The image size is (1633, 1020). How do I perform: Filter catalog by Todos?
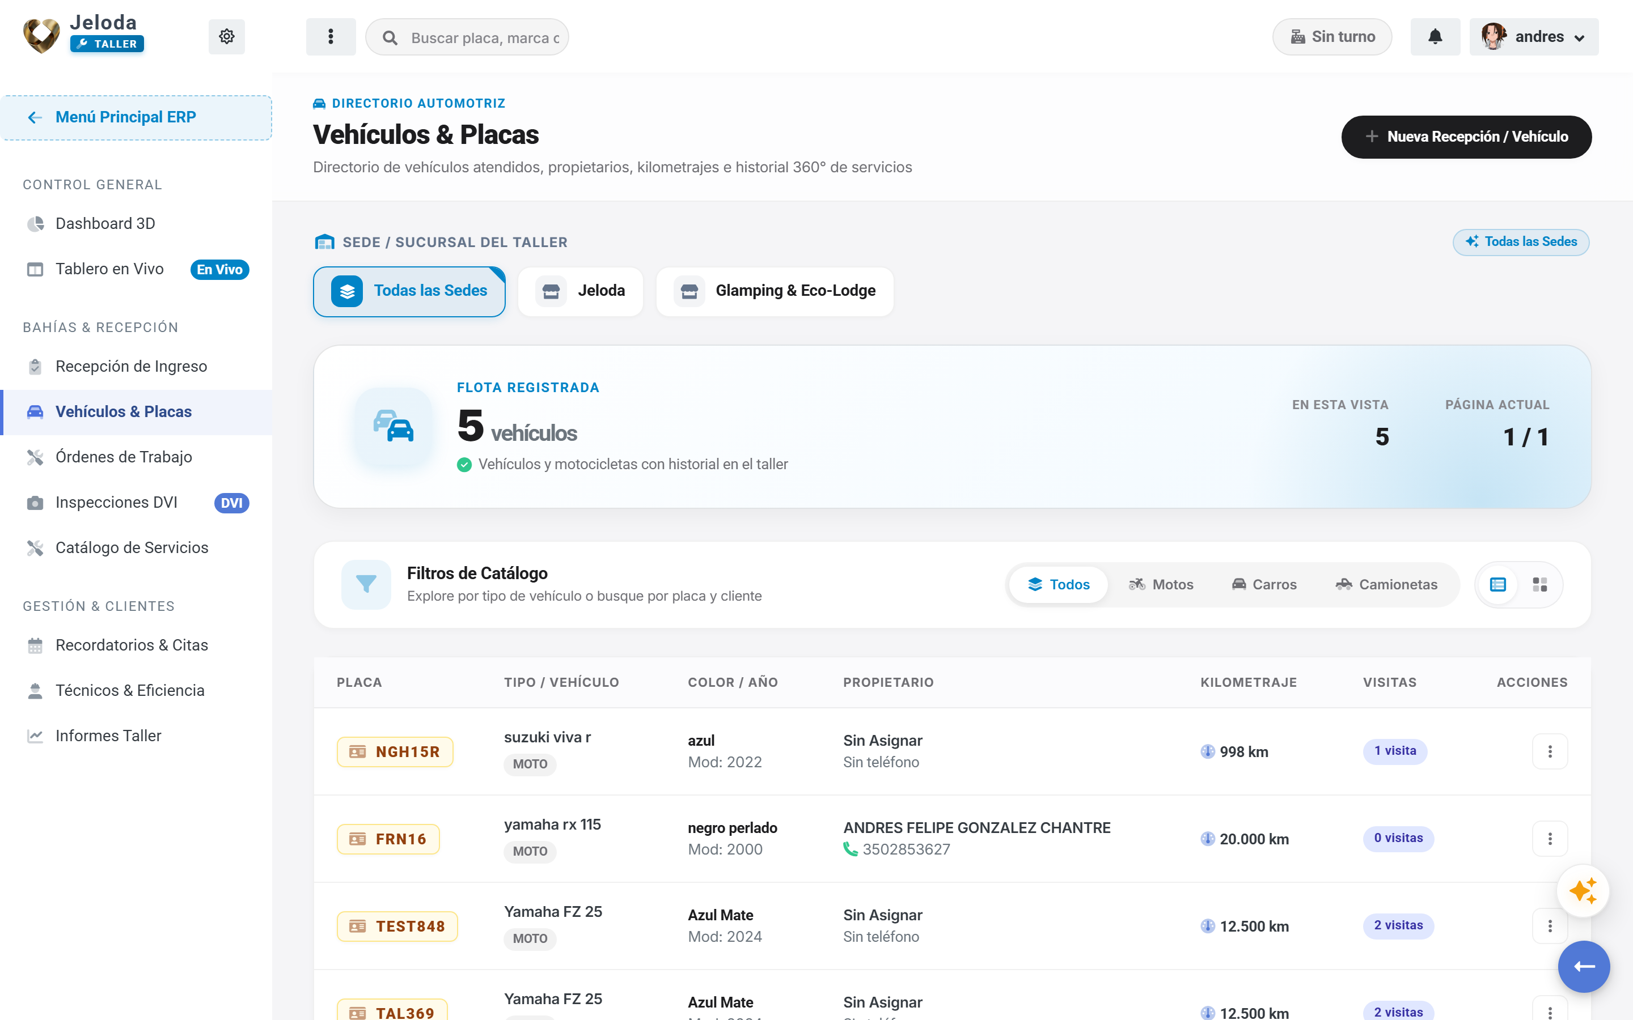click(1059, 584)
